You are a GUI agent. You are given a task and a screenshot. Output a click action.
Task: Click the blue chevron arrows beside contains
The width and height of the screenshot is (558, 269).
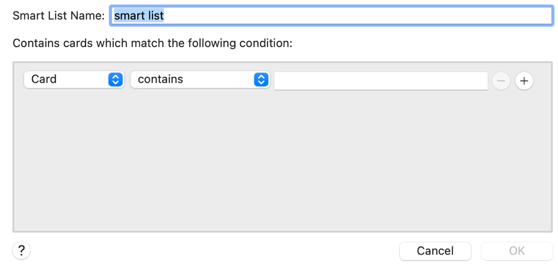tap(261, 80)
